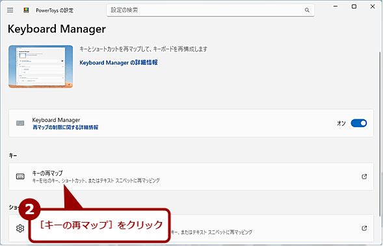Screen dimensions: 383x246
Task: Click the PowerToys の設定 window title
Action: pyautogui.click(x=55, y=10)
